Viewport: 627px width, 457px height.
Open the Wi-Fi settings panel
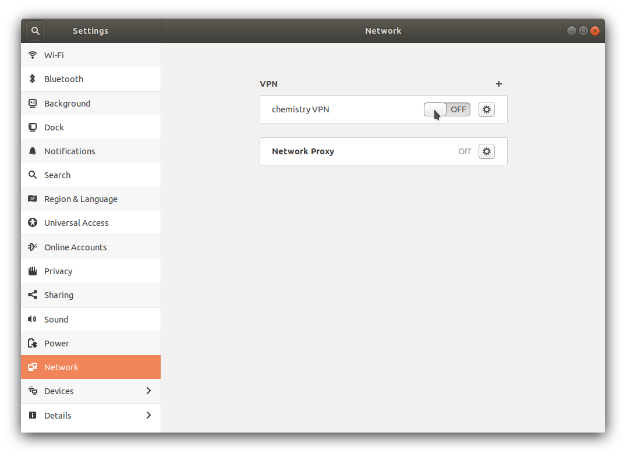[91, 55]
